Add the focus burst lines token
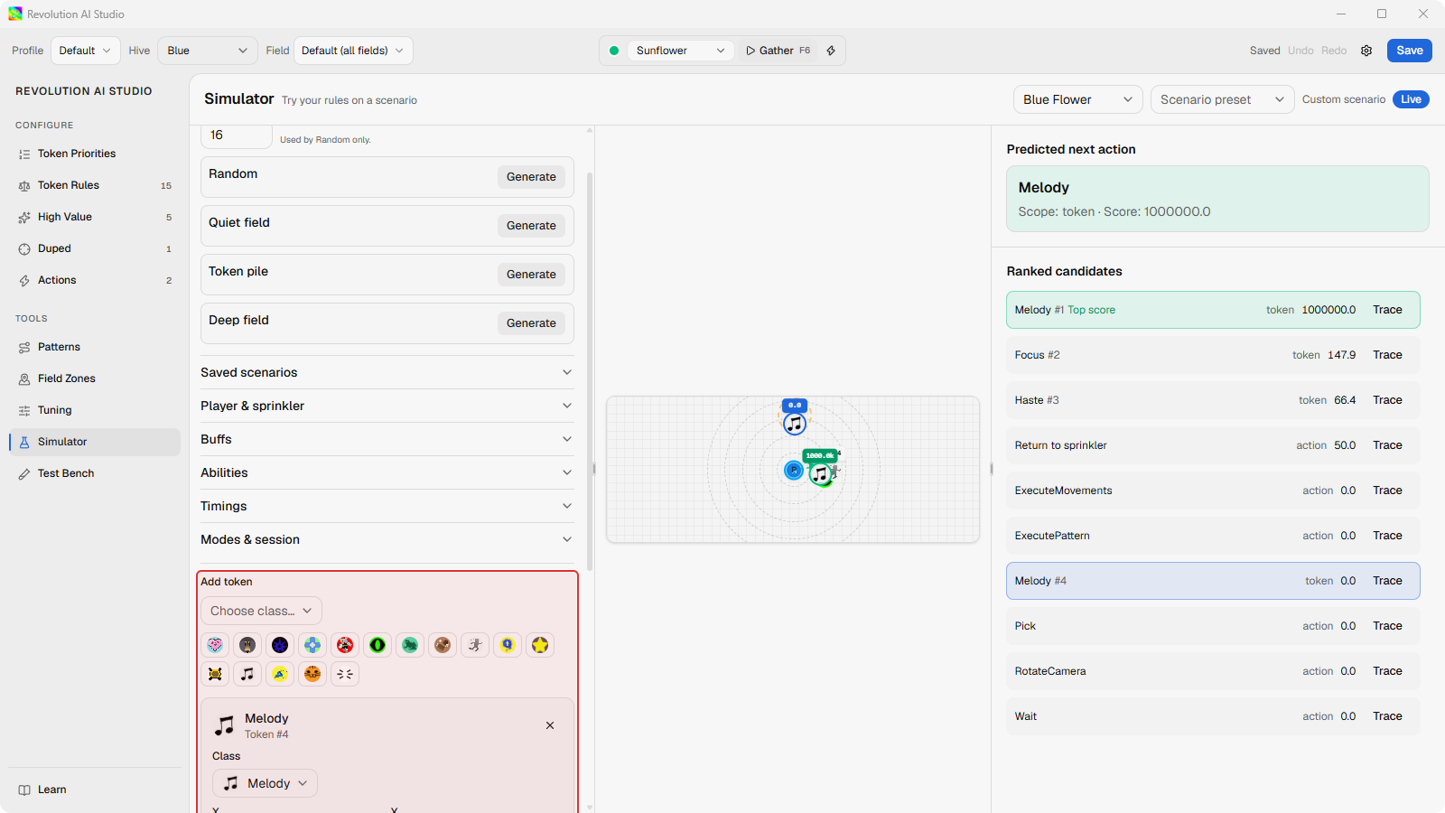This screenshot has height=813, width=1445. (345, 674)
